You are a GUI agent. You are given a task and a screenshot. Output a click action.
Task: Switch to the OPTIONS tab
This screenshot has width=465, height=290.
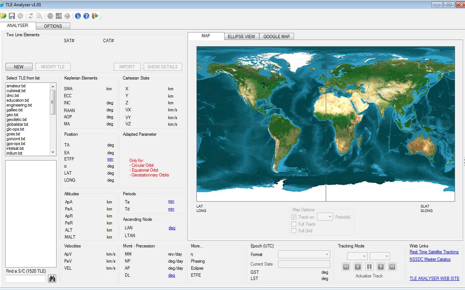point(53,26)
